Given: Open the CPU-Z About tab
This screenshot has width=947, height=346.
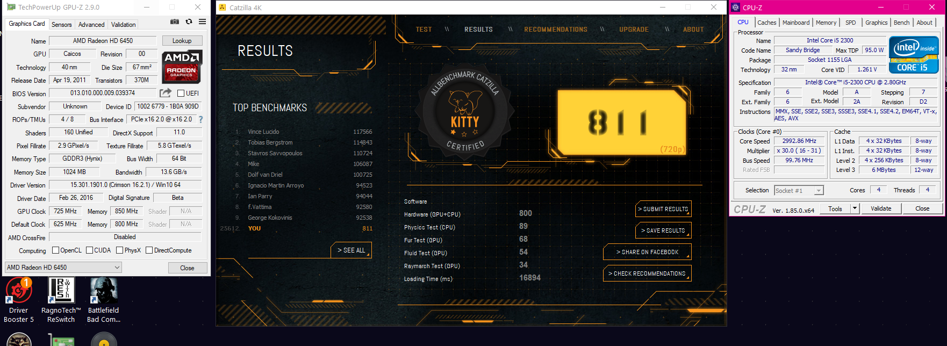Looking at the screenshot, I should (x=924, y=23).
